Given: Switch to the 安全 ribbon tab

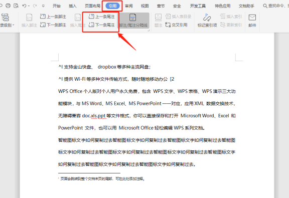Looking at the screenshot, I should (x=177, y=6).
